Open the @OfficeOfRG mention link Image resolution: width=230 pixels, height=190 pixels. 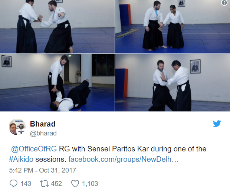click(x=34, y=149)
